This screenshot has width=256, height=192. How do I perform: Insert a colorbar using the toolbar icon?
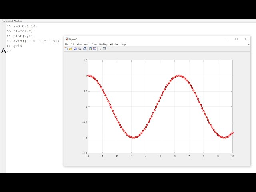(x=90, y=49)
